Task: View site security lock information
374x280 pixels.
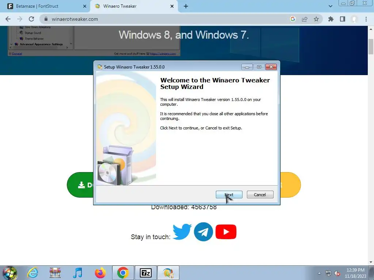Action: [46, 19]
